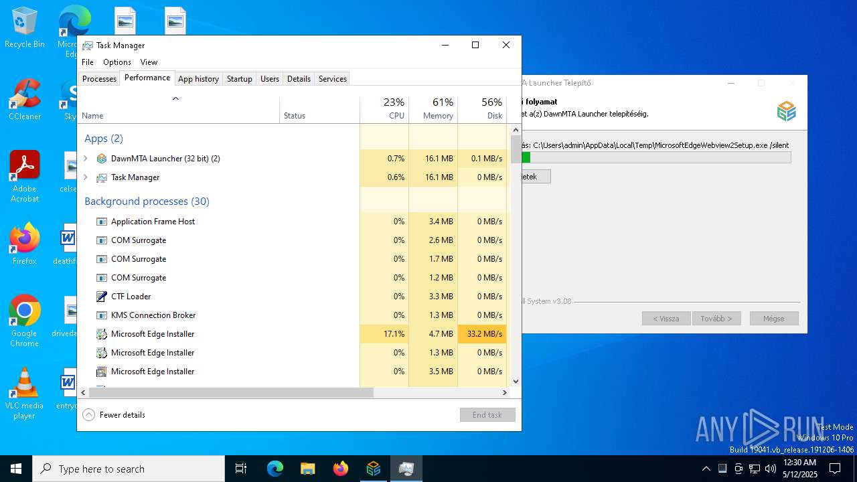This screenshot has height=482, width=857.
Task: Click the search box on taskbar
Action: pos(129,469)
